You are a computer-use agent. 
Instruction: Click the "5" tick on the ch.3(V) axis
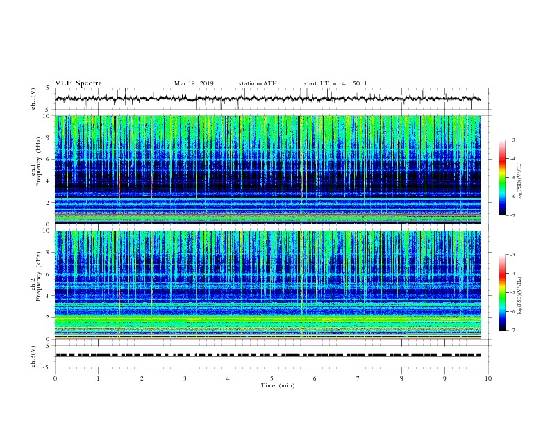tap(49, 345)
